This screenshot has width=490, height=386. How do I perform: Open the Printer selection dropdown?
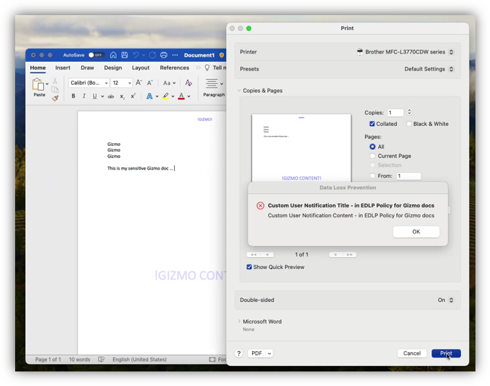[405, 52]
